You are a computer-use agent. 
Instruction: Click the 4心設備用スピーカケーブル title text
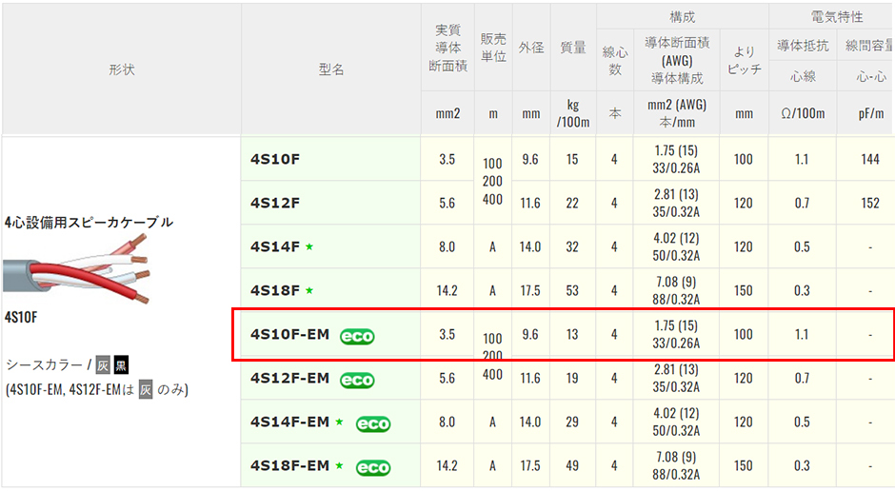tap(89, 223)
